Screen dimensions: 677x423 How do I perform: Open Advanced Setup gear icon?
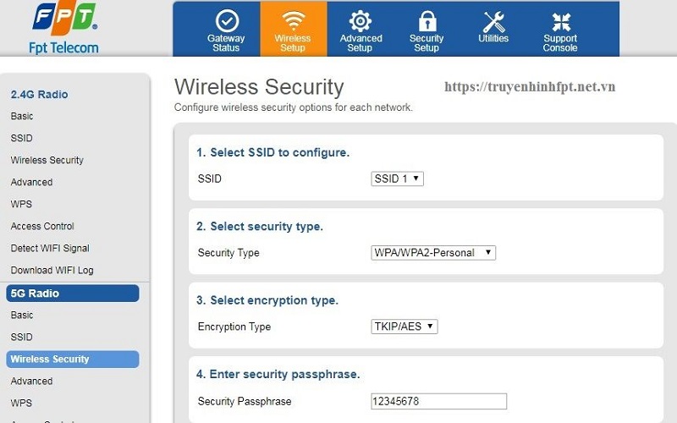coord(361,20)
